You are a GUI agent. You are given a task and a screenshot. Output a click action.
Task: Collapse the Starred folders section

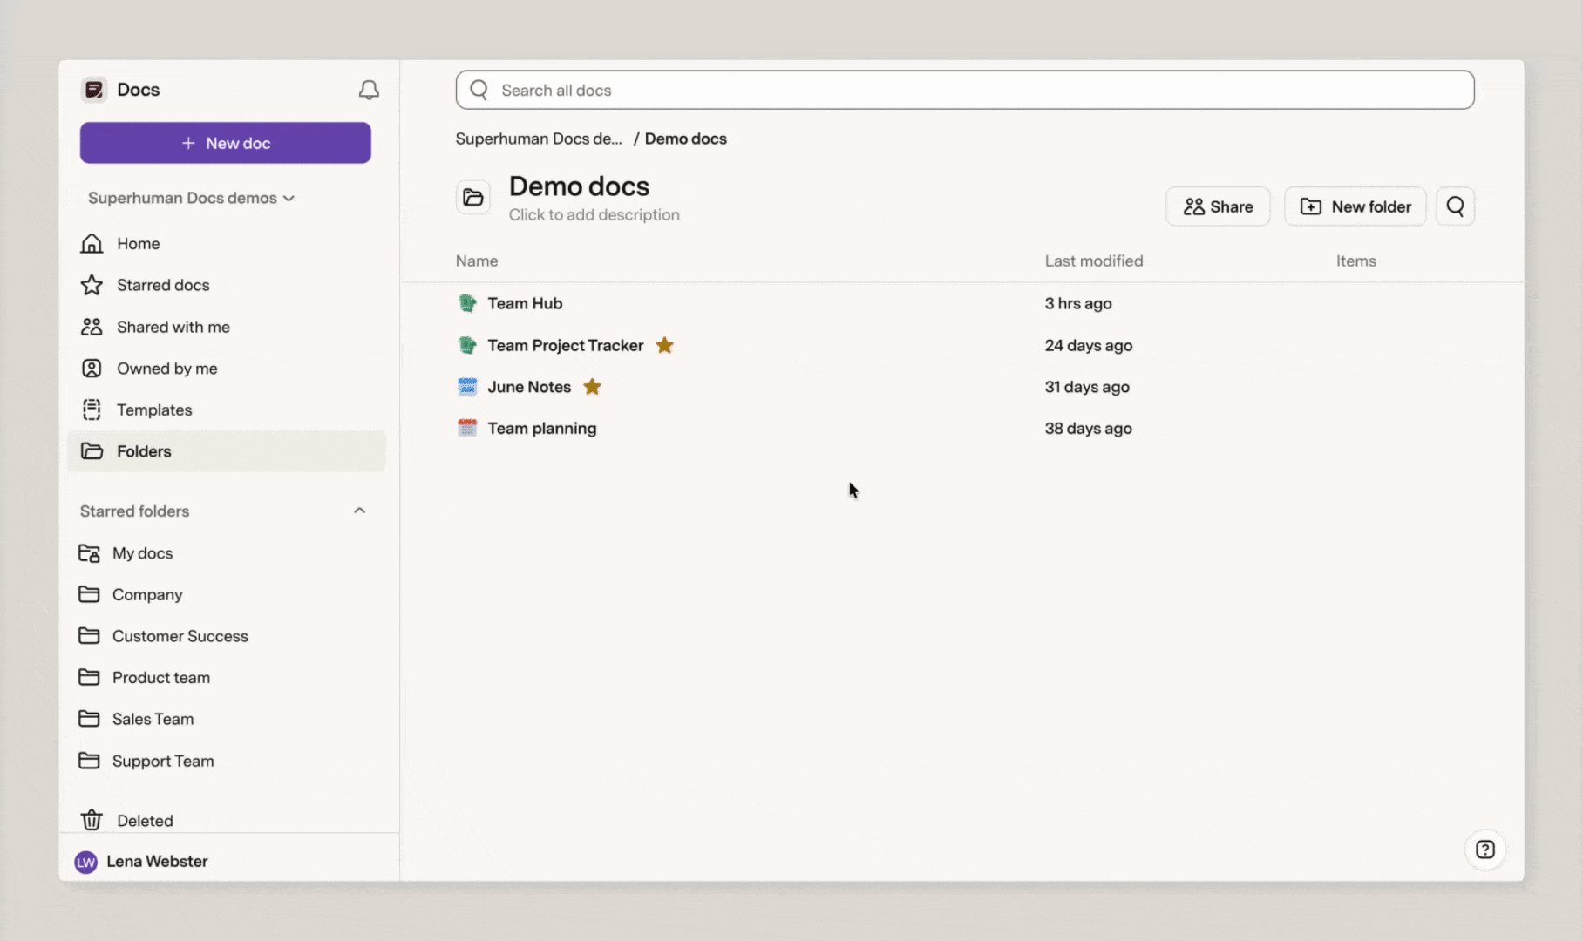coord(359,511)
